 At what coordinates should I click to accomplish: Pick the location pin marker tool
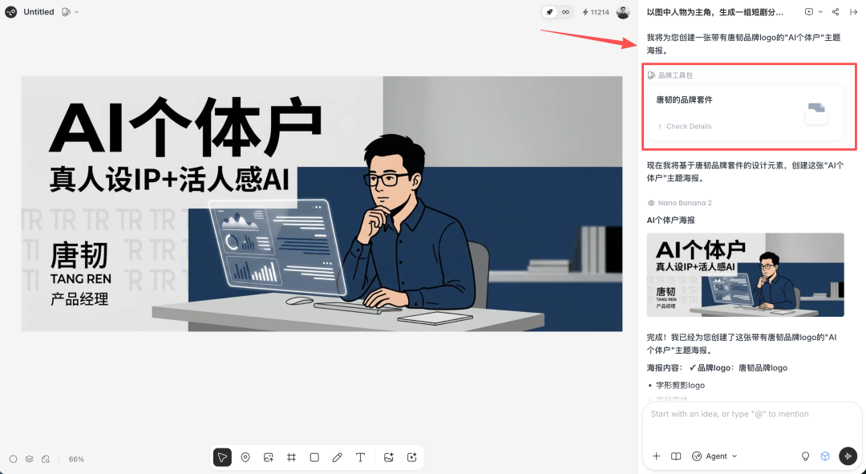[245, 457]
